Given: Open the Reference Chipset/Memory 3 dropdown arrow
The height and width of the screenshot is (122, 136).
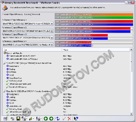Looking at the screenshot, I should tap(52, 38).
